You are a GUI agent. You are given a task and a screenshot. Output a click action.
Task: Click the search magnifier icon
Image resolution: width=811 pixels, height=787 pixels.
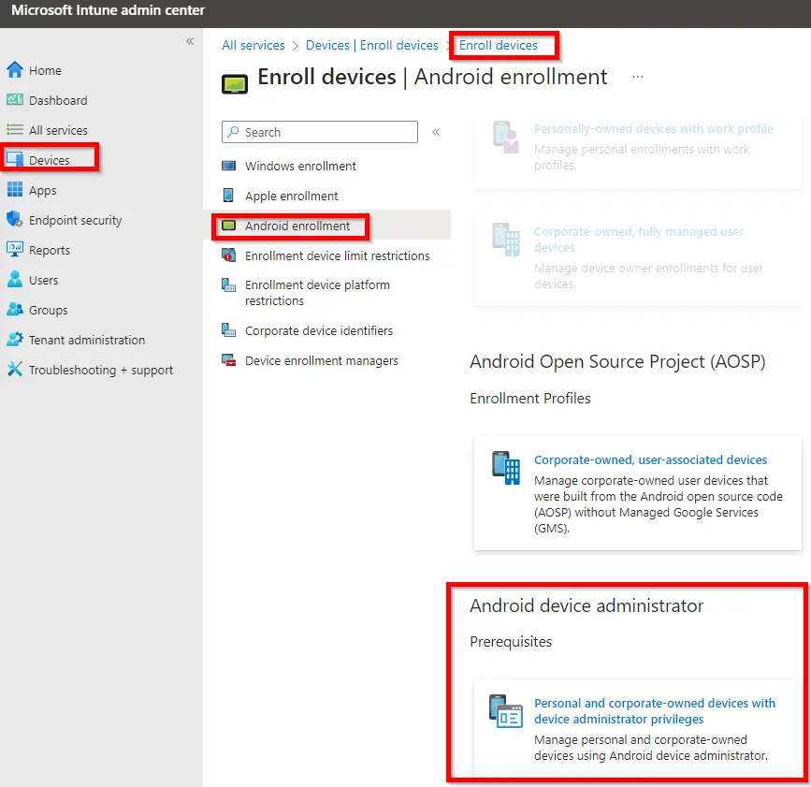pyautogui.click(x=233, y=132)
